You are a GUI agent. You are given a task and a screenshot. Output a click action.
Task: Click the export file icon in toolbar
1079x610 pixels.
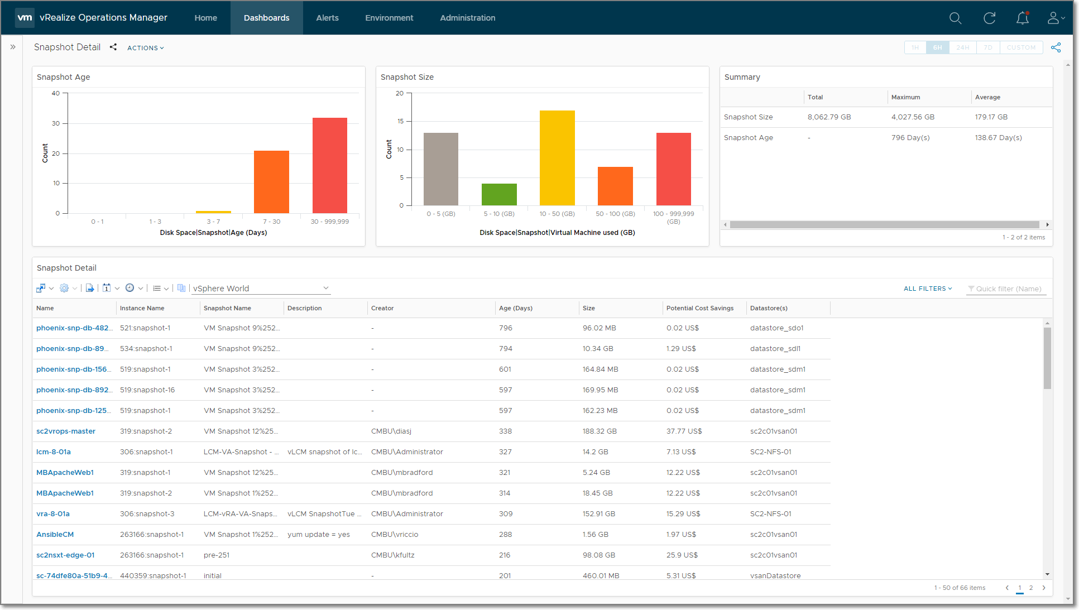tap(89, 288)
